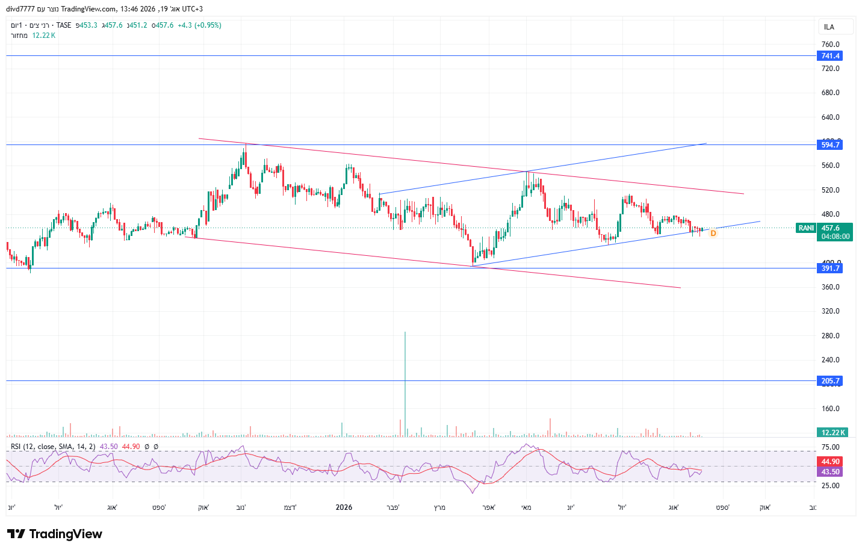The image size is (862, 552).
Task: Click the orange D dividend marker
Action: (x=713, y=233)
